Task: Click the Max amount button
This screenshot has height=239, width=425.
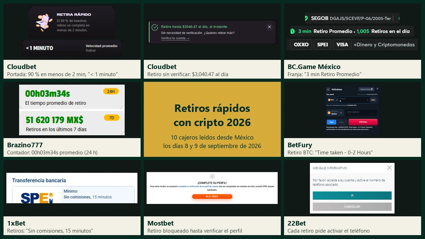Action: click(x=373, y=100)
